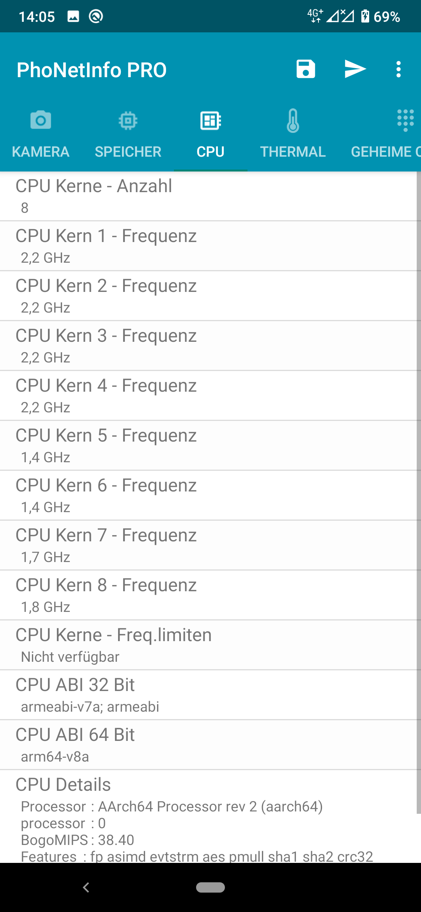
Task: Select the CPU Kern 5 - Frequenz row
Action: click(x=207, y=445)
